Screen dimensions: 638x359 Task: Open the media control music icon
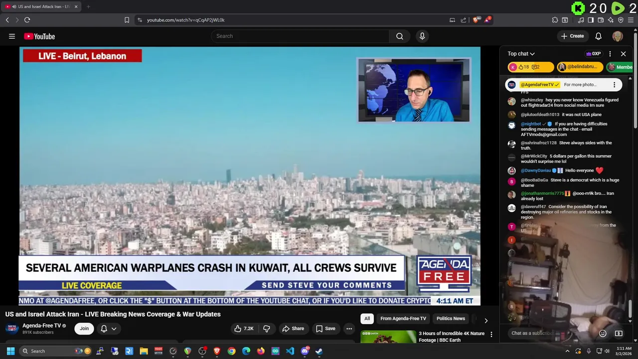pyautogui.click(x=581, y=20)
